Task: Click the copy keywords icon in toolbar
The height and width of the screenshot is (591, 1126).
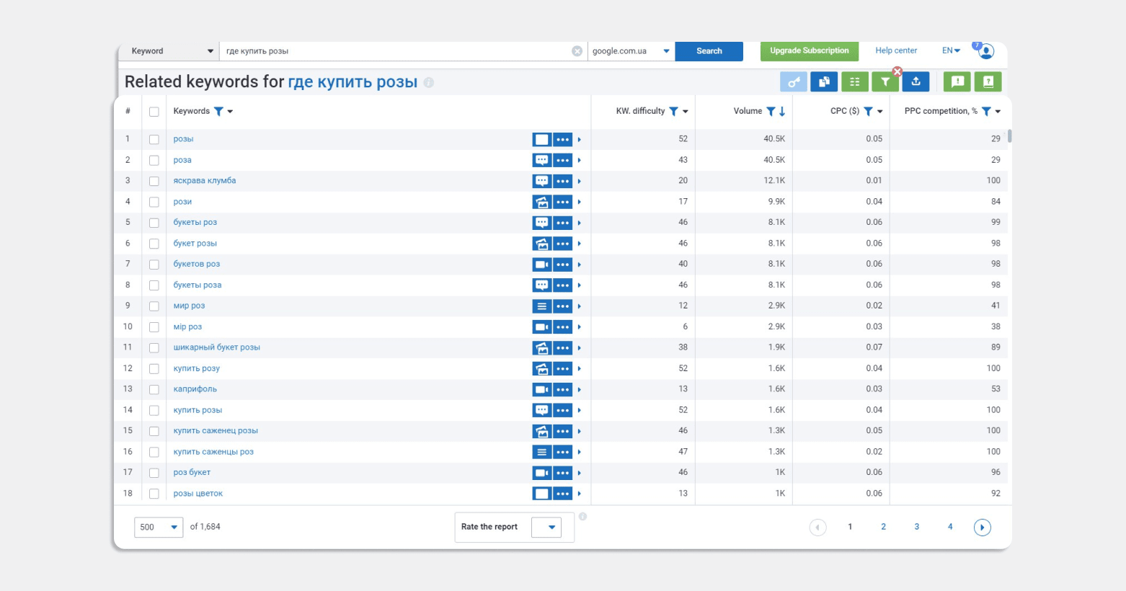Action: pyautogui.click(x=824, y=82)
